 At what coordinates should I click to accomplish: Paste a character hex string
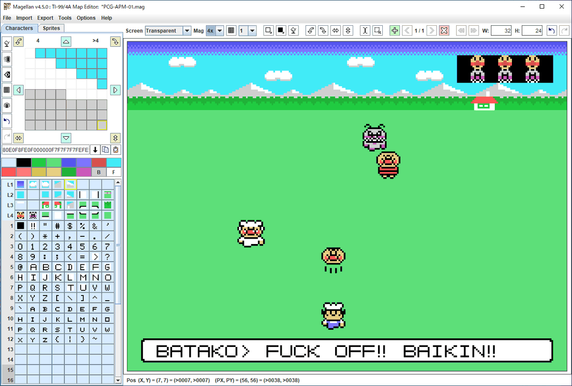coord(116,150)
